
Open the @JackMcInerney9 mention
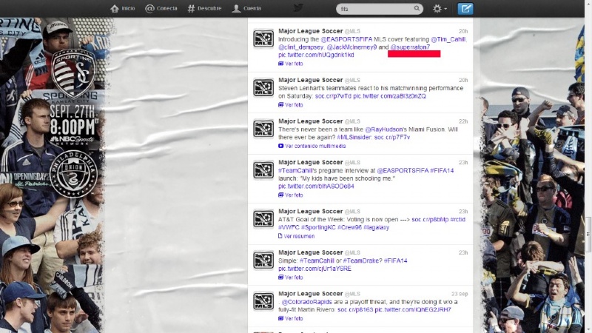tap(351, 47)
